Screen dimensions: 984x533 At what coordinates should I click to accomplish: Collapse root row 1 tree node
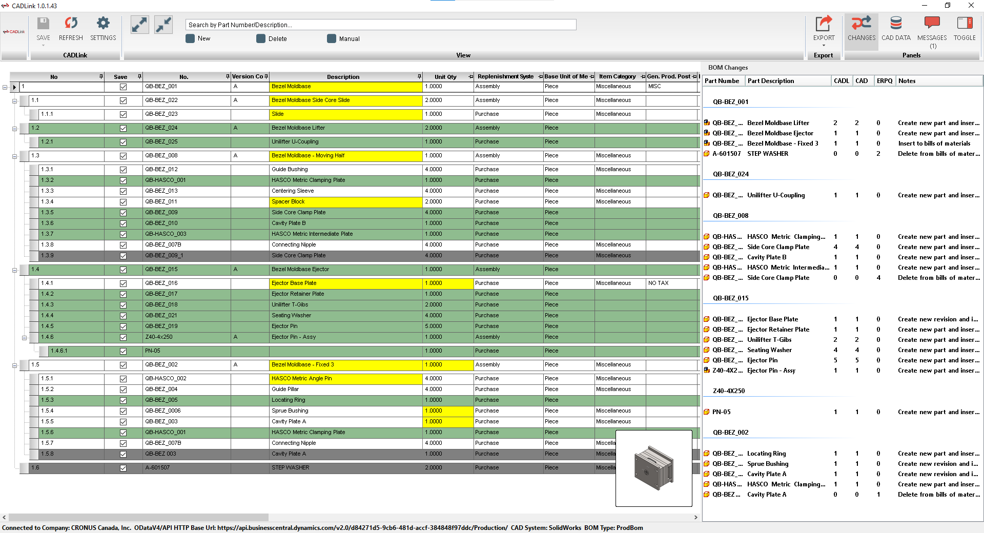(5, 88)
